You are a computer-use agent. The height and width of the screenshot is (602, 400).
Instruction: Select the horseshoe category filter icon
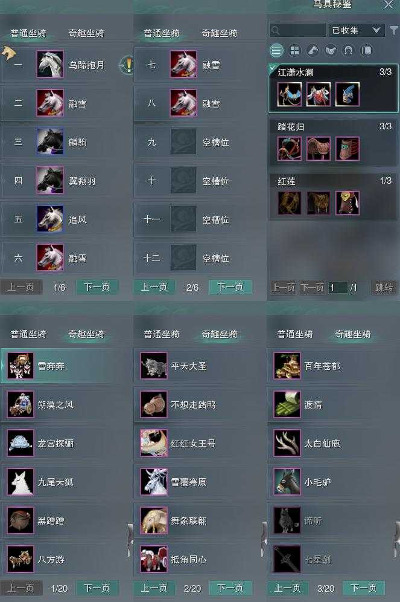pyautogui.click(x=348, y=50)
